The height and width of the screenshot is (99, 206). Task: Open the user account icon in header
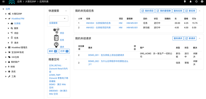tap(202, 2)
